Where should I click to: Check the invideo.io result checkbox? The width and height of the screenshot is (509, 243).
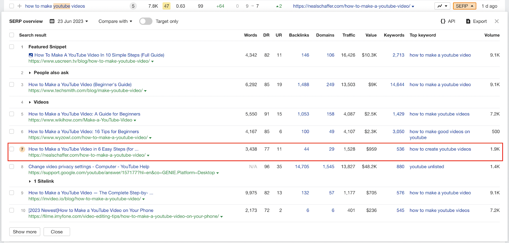(x=12, y=193)
